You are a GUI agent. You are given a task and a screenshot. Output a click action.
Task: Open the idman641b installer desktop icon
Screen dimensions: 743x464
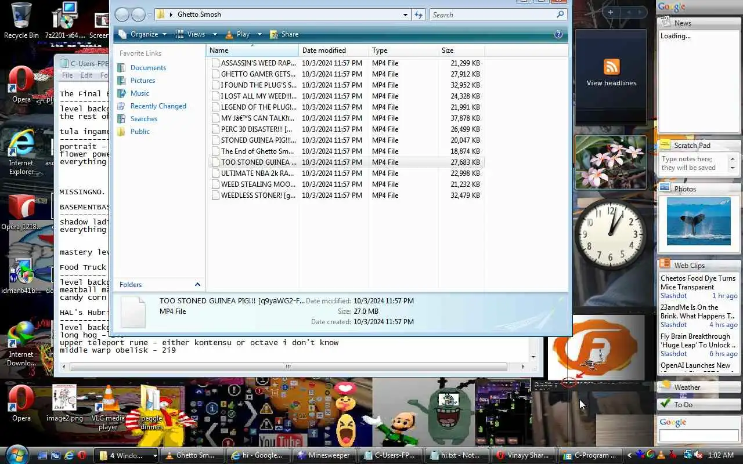pos(22,275)
